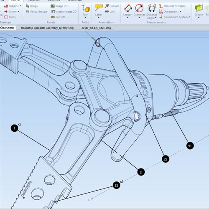Add a Callout annotation
The height and width of the screenshot is (209, 209).
pos(112,6)
